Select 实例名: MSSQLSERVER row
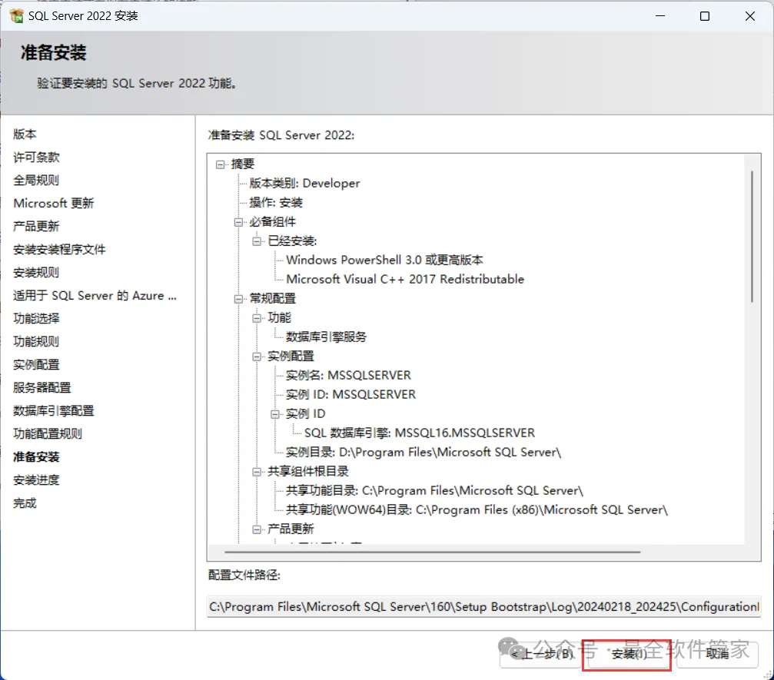Image resolution: width=774 pixels, height=680 pixels. point(348,376)
